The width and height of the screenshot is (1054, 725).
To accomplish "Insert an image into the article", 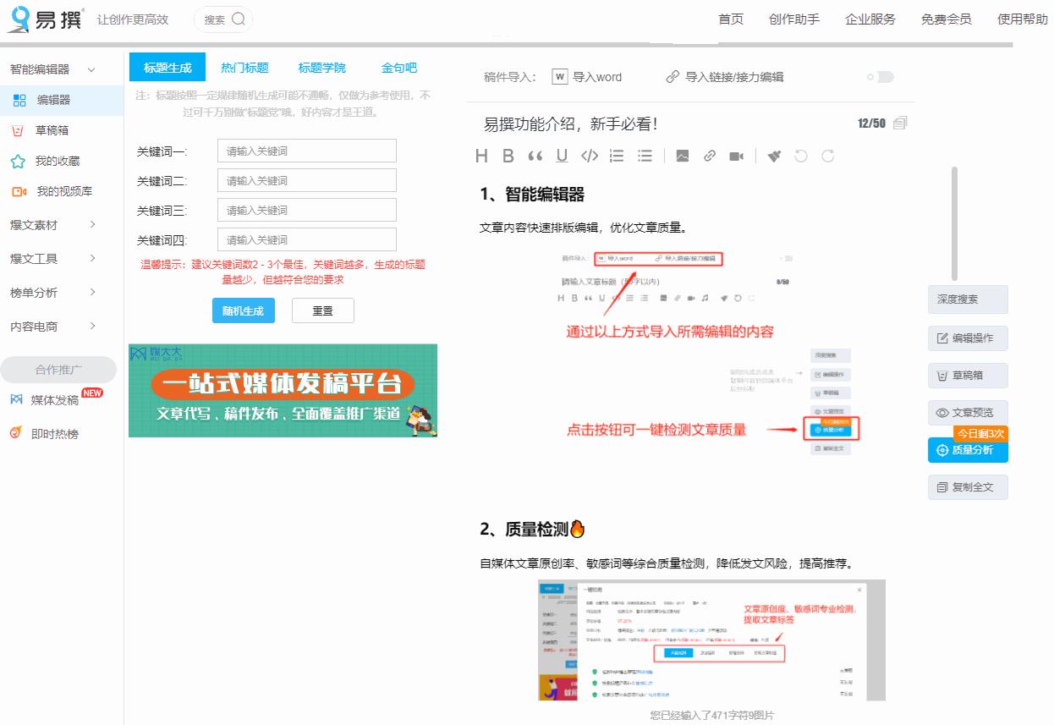I will pos(683,156).
